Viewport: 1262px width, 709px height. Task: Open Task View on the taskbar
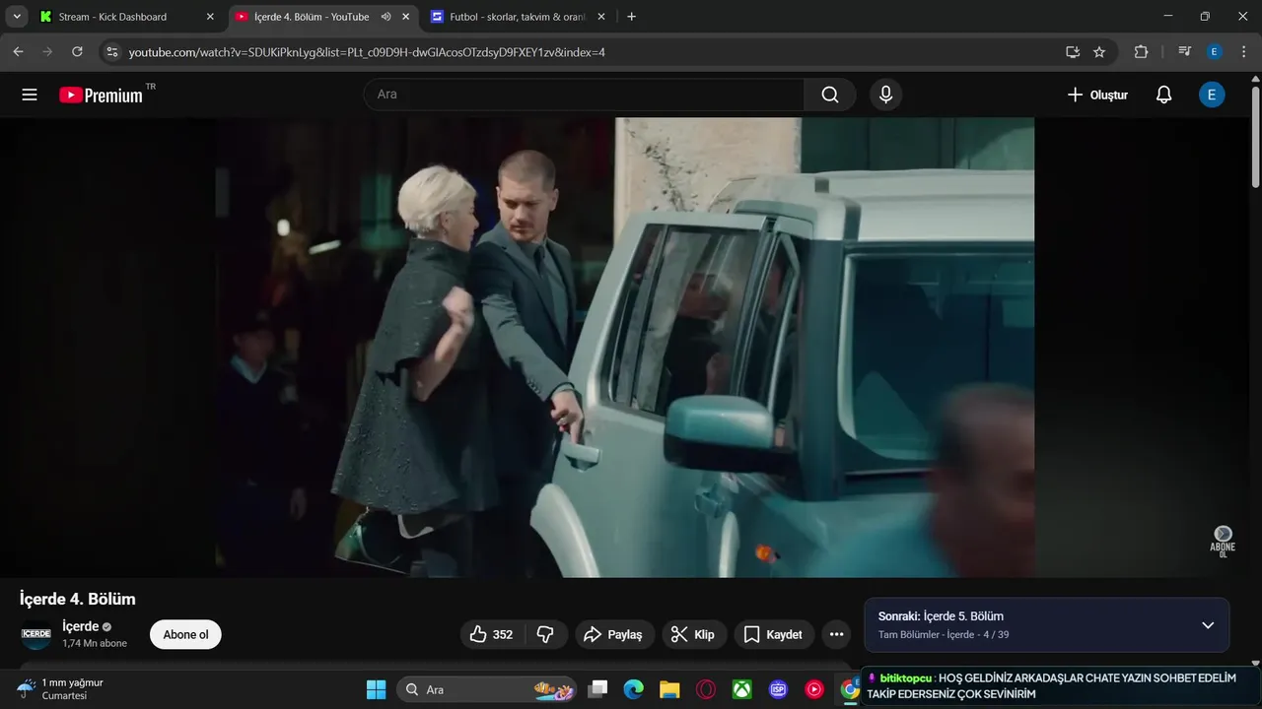pyautogui.click(x=597, y=689)
